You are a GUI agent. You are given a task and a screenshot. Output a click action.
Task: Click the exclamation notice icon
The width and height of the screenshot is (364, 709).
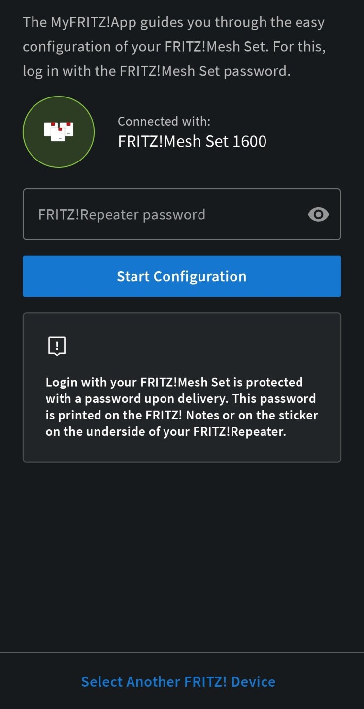(57, 346)
